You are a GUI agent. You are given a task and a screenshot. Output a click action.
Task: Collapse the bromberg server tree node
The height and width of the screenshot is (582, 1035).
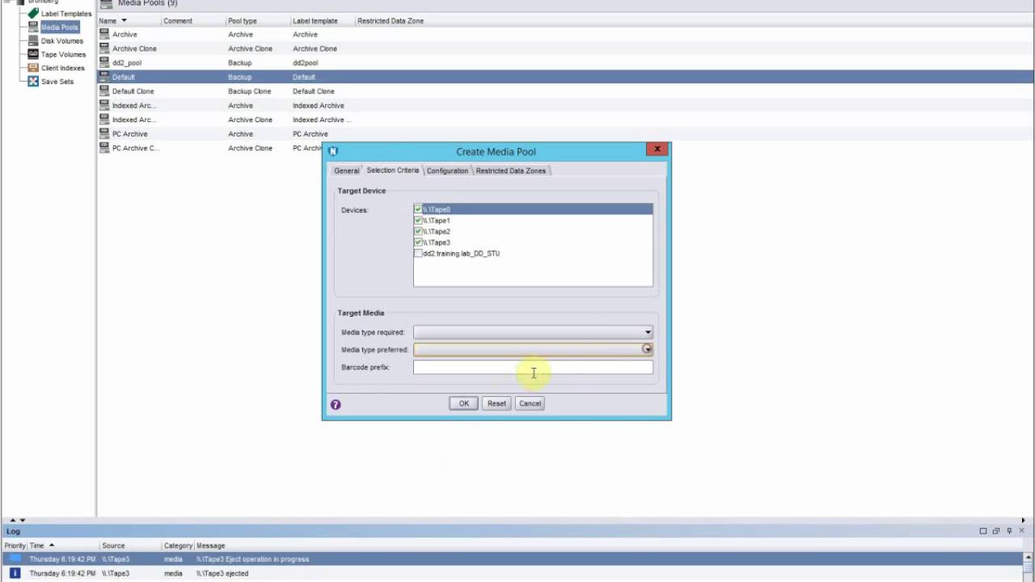point(8,2)
